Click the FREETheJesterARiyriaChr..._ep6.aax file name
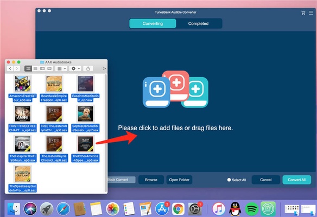 tap(54, 128)
